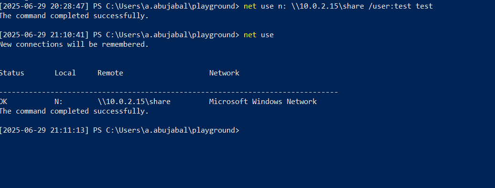Click 'New connections will be remembered.' line
Screen dimensions: 495x188
coord(74,44)
